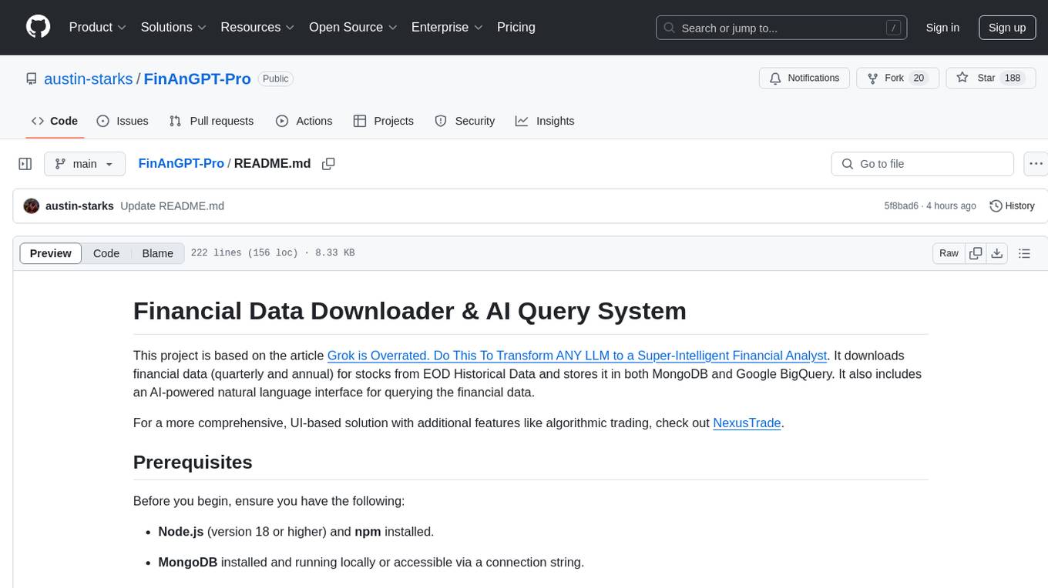Go to FinAnGPT-Pro breadcrumb folder

(181, 163)
